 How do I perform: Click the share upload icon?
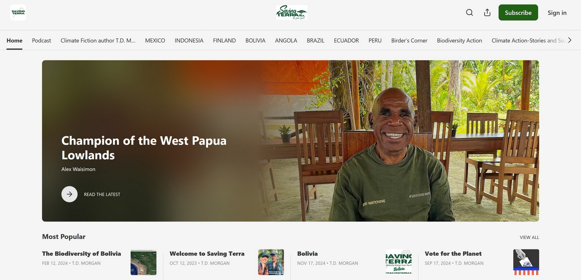[x=487, y=12]
